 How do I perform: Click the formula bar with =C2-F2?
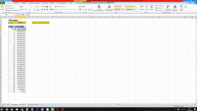(x=111, y=15)
